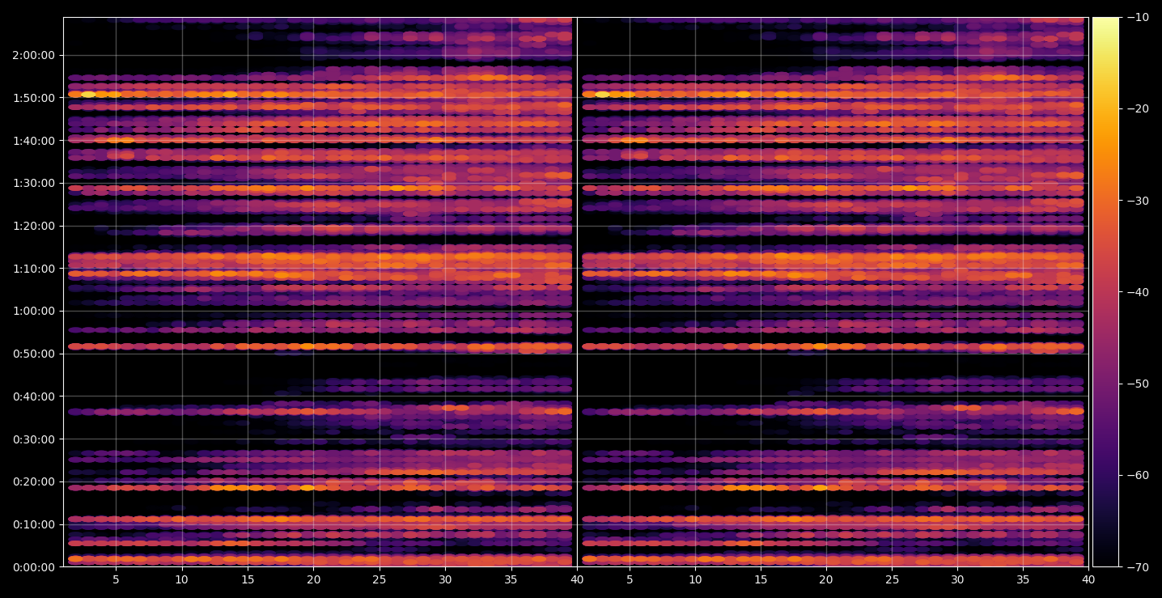Select the left heatmap's 30 x-axis label
1162x598 pixels.
[x=445, y=579]
